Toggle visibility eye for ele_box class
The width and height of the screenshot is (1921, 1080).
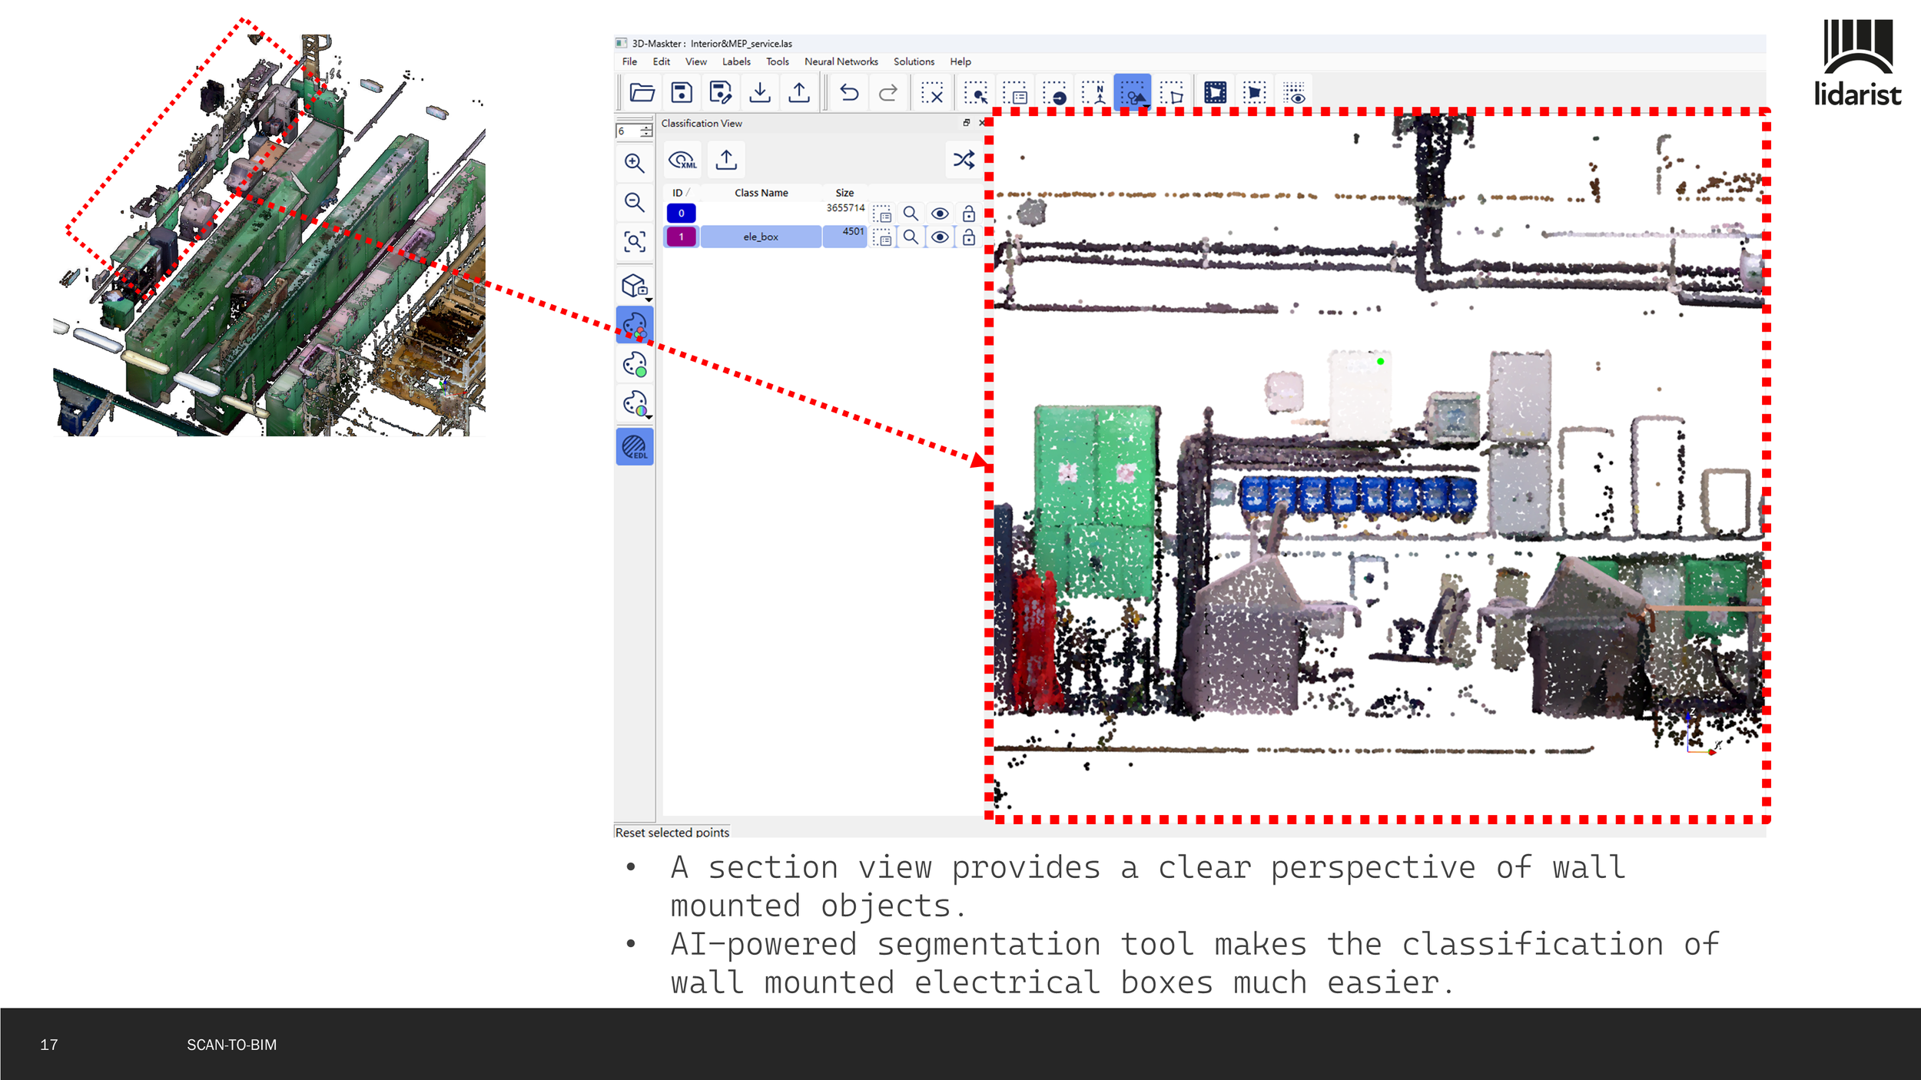tap(940, 237)
